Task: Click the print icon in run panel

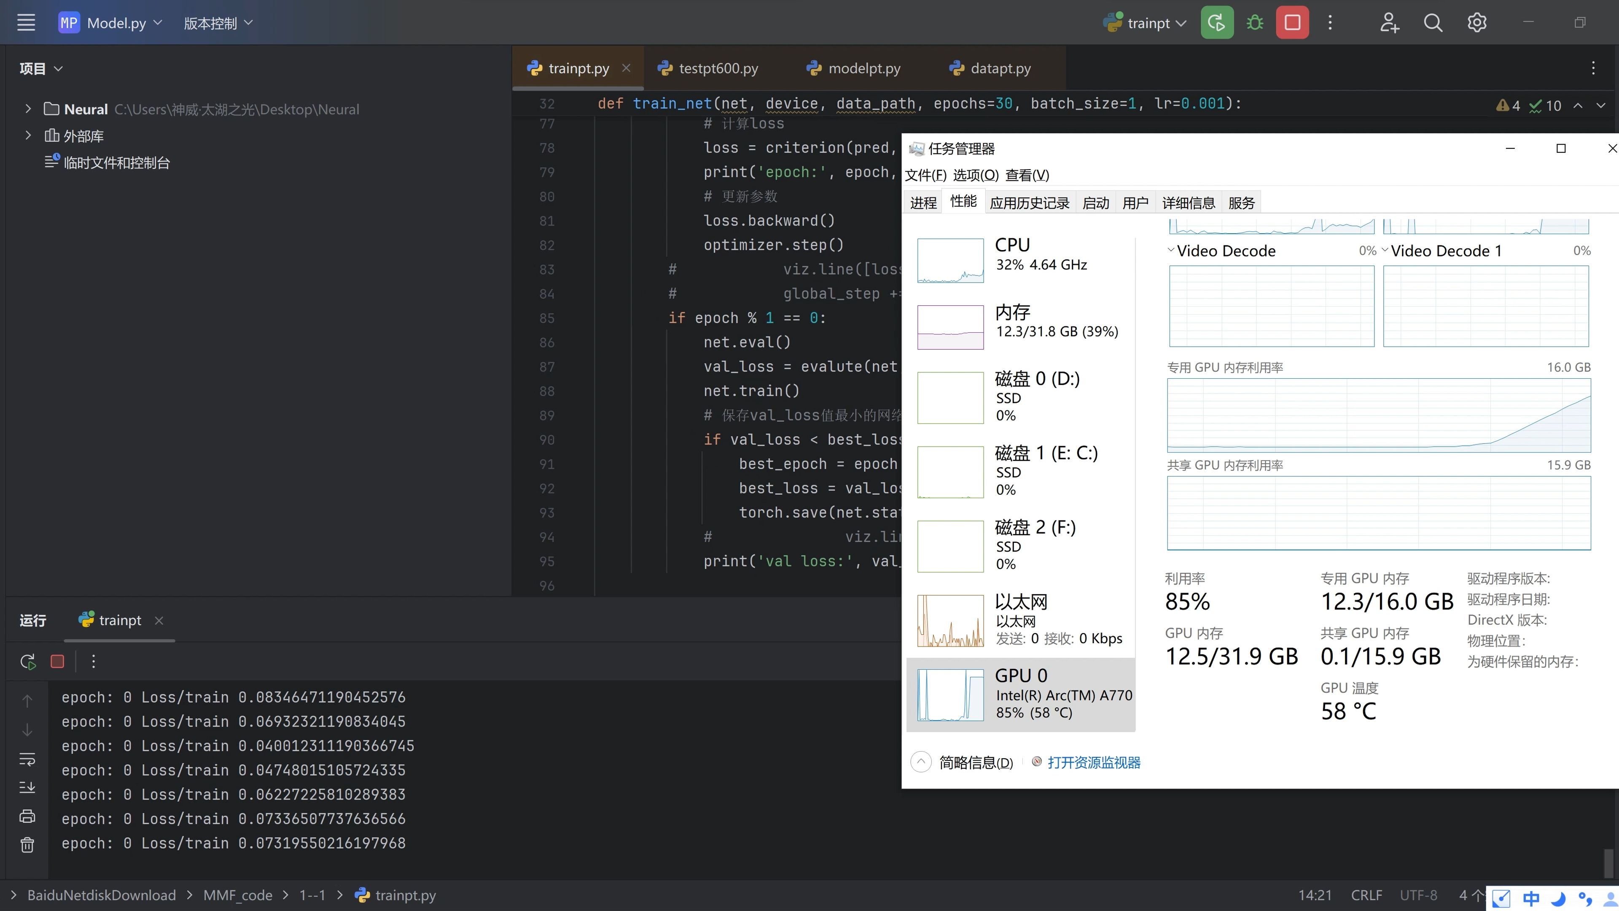Action: (x=27, y=816)
